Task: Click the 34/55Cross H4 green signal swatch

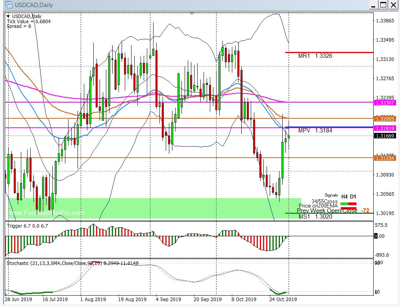Action: pyautogui.click(x=344, y=203)
